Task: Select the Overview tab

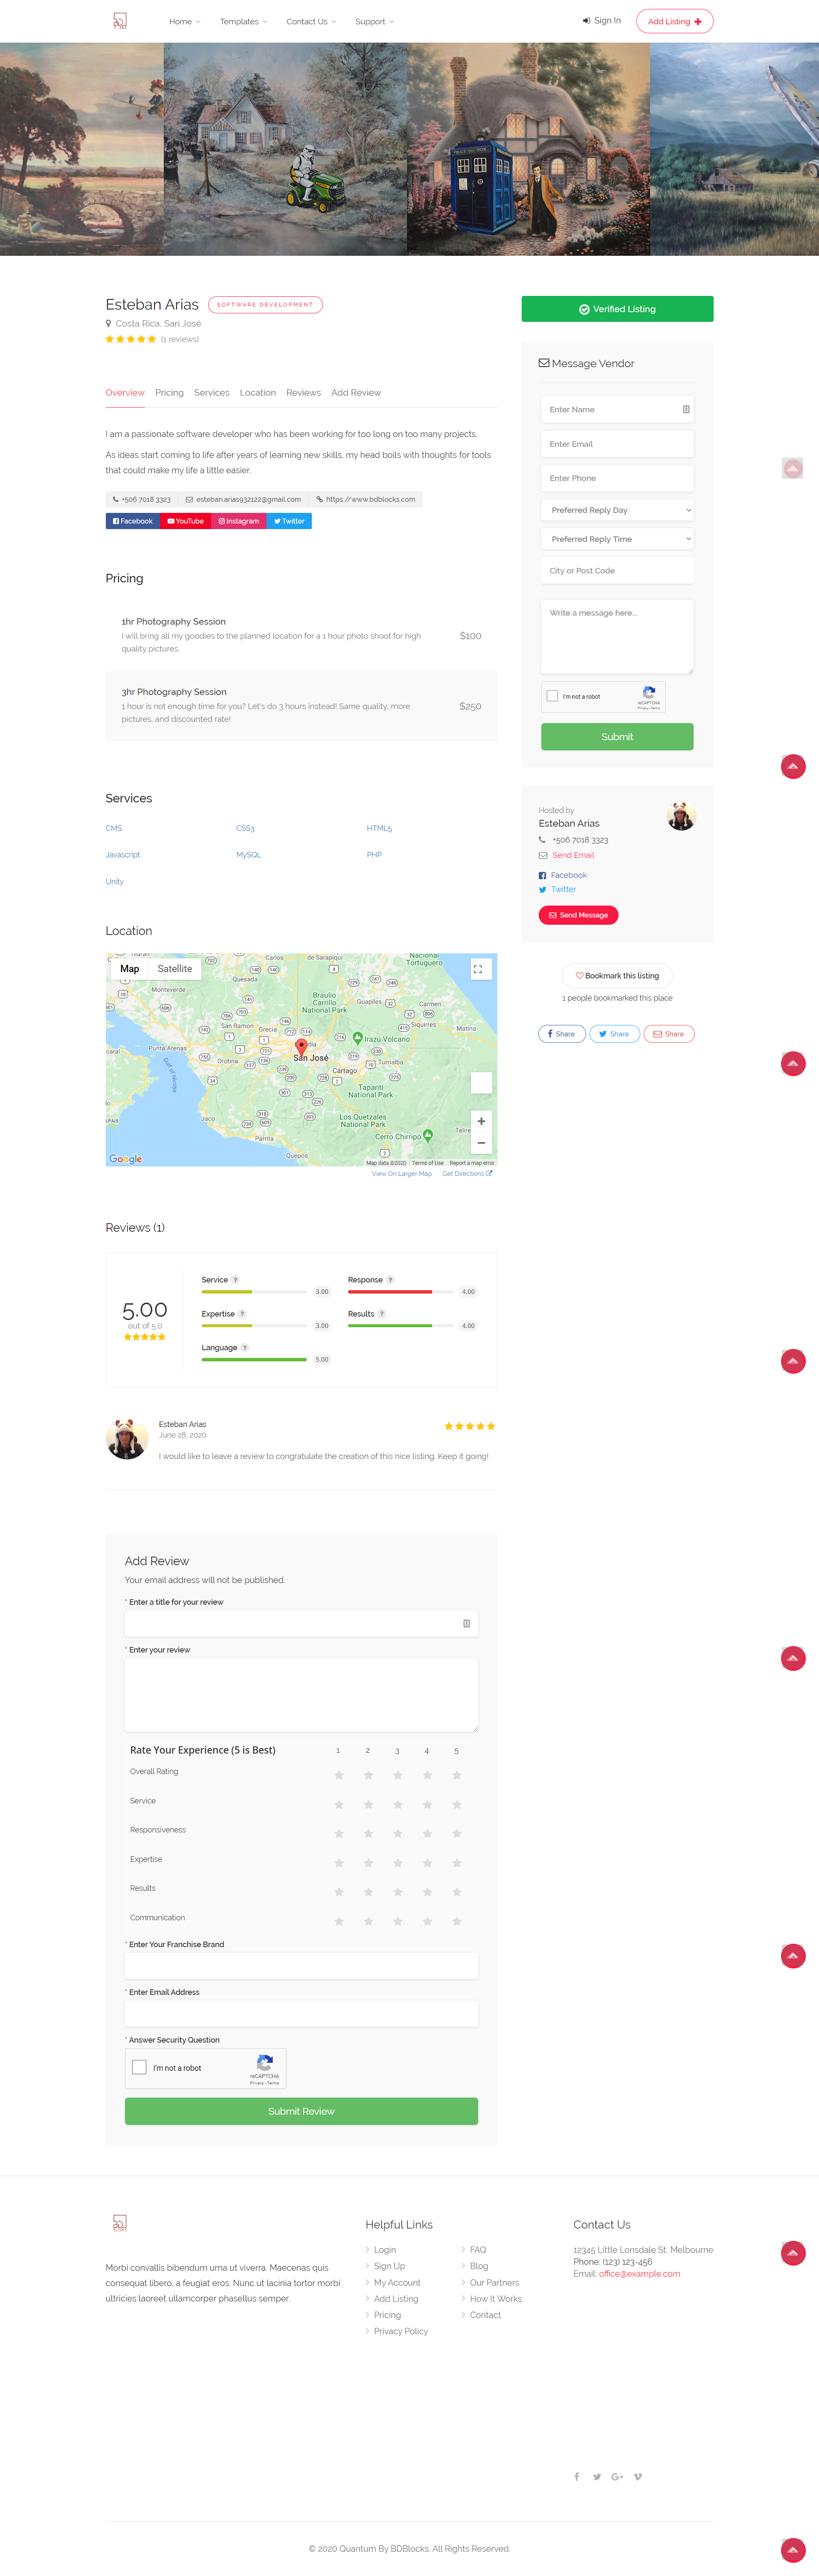Action: (125, 393)
